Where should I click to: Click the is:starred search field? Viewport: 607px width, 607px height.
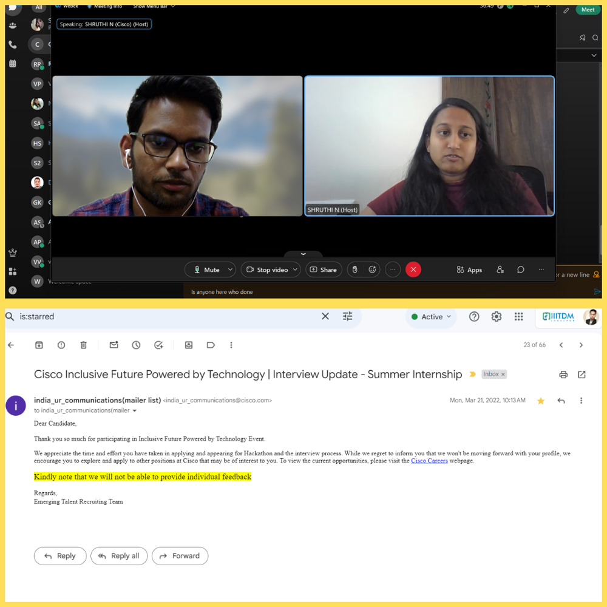[x=164, y=316]
